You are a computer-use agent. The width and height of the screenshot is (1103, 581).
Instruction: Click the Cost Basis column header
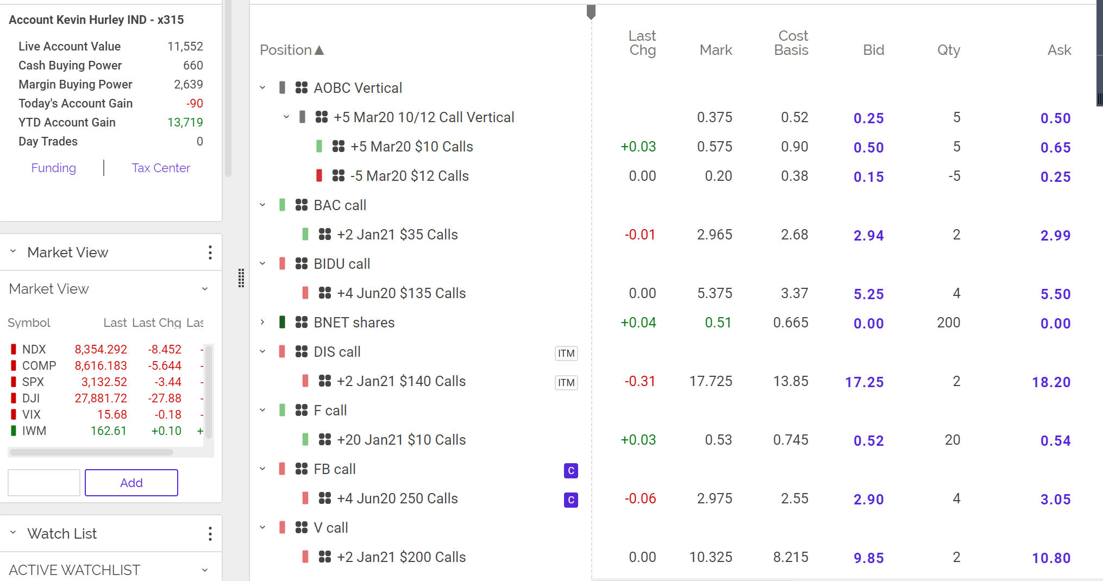[792, 43]
